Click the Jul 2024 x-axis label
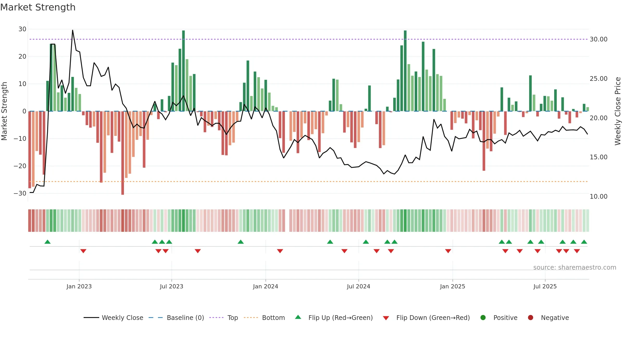This screenshot has height=352, width=625. (x=359, y=286)
